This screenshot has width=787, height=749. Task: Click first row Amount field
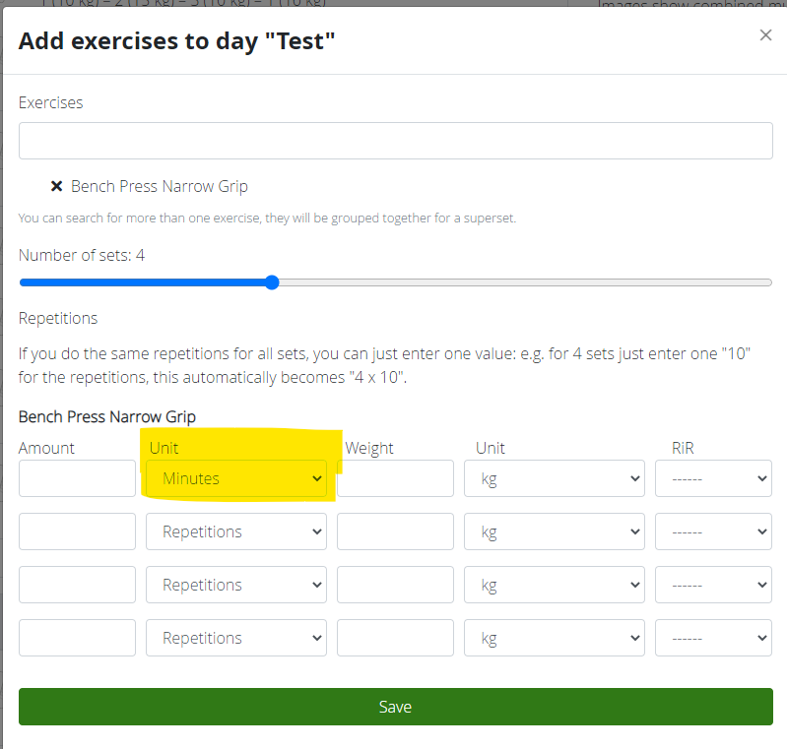tap(77, 478)
